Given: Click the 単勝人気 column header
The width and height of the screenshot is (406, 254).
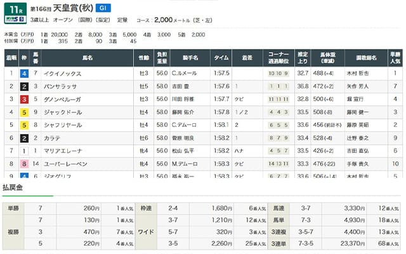Looking at the screenshot, I should [x=395, y=58].
